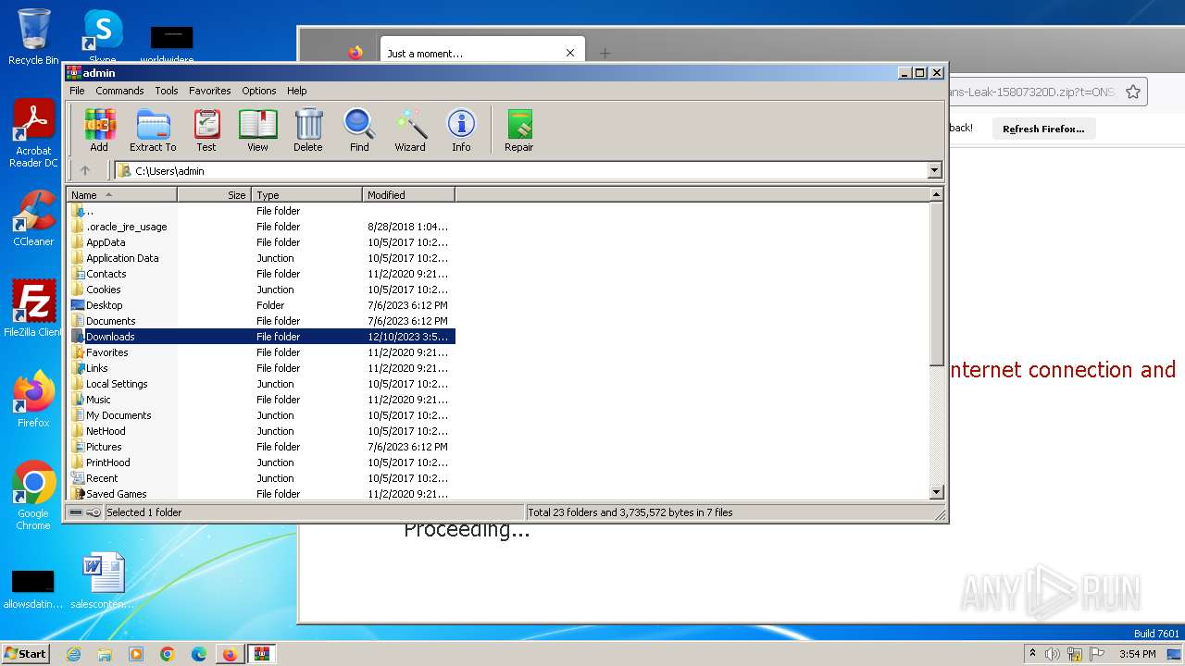1185x666 pixels.
Task: Open Windows Explorer from taskbar
Action: tap(105, 654)
